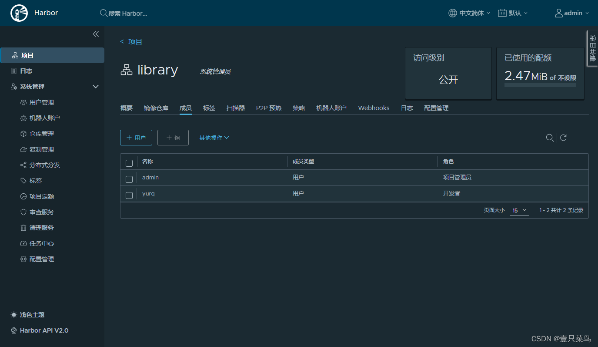The image size is (598, 347).
Task: Open the page size 15 dropdown
Action: (520, 210)
